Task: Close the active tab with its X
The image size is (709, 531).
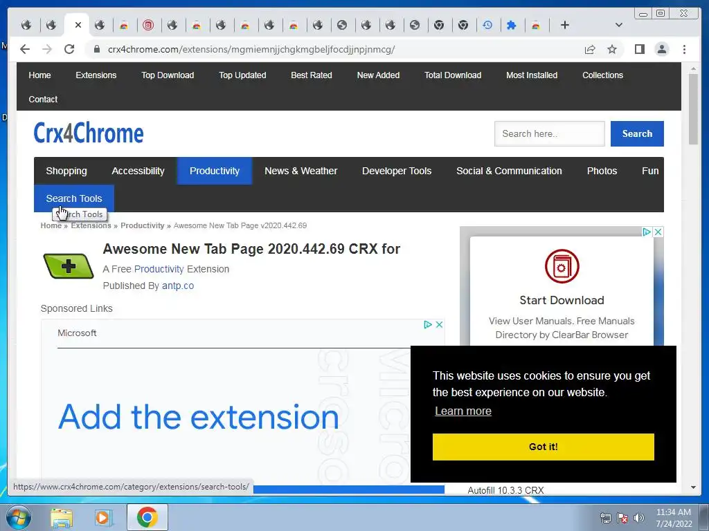Action: (x=78, y=25)
